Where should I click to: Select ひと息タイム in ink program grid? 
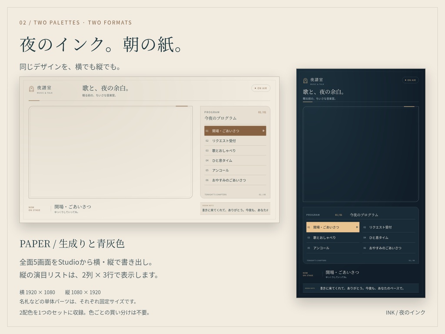[389, 238]
